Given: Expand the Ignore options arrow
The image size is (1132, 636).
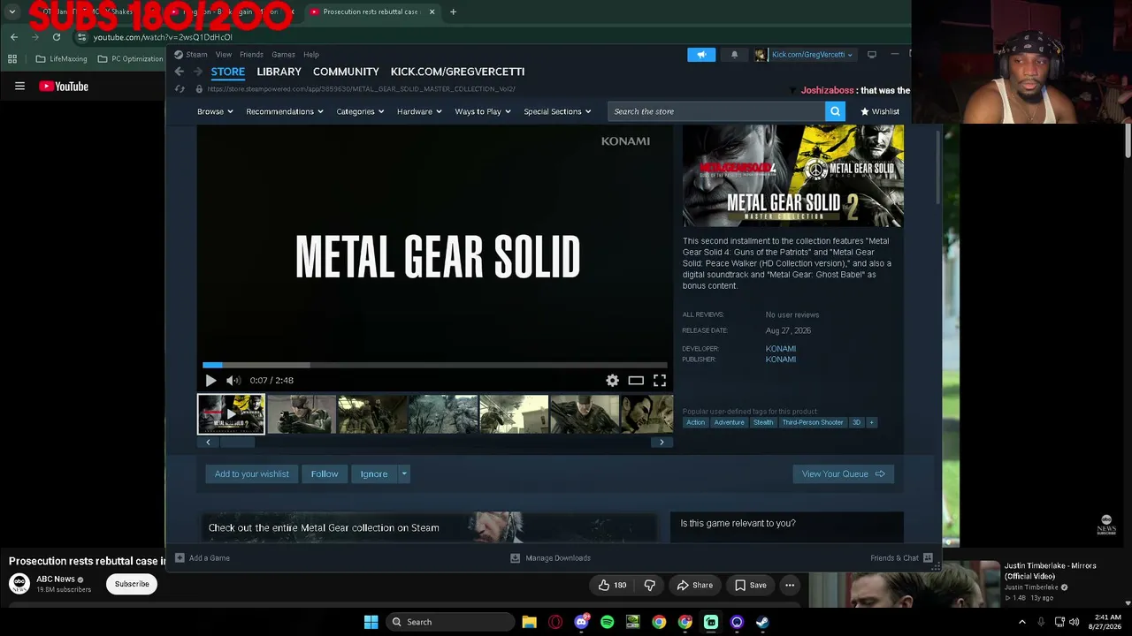Looking at the screenshot, I should click(404, 474).
